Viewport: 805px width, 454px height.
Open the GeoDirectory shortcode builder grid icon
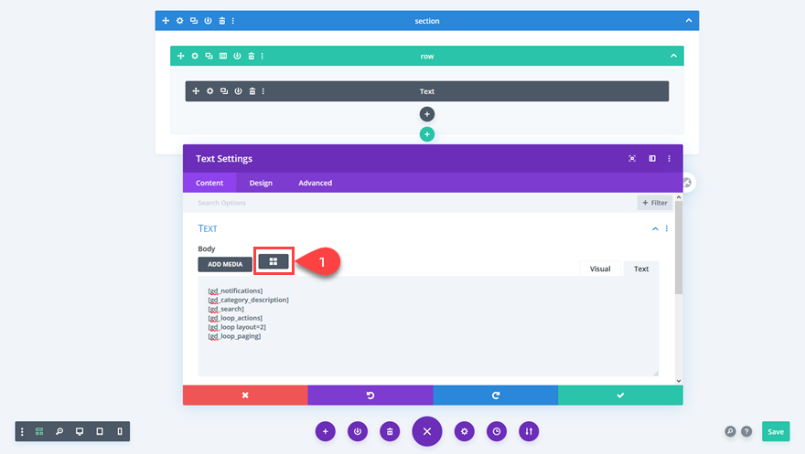274,261
